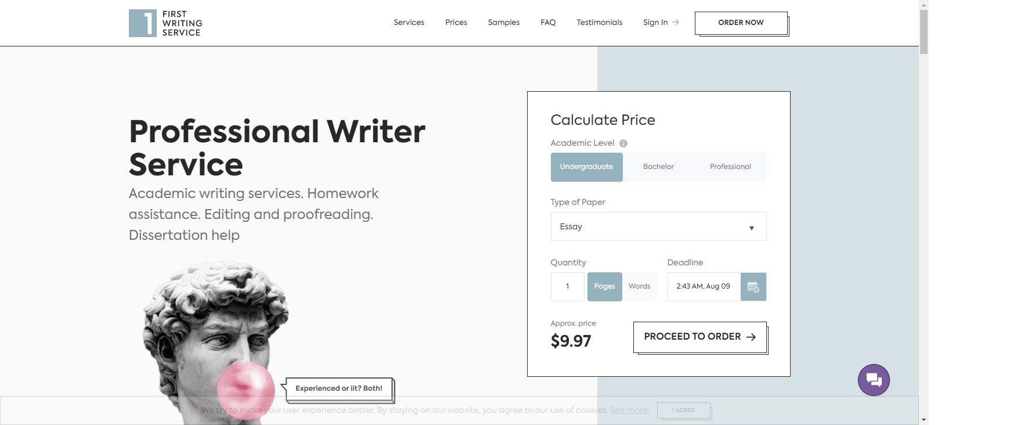The image size is (1035, 425).
Task: Click the $9.97 approximate price
Action: [571, 341]
